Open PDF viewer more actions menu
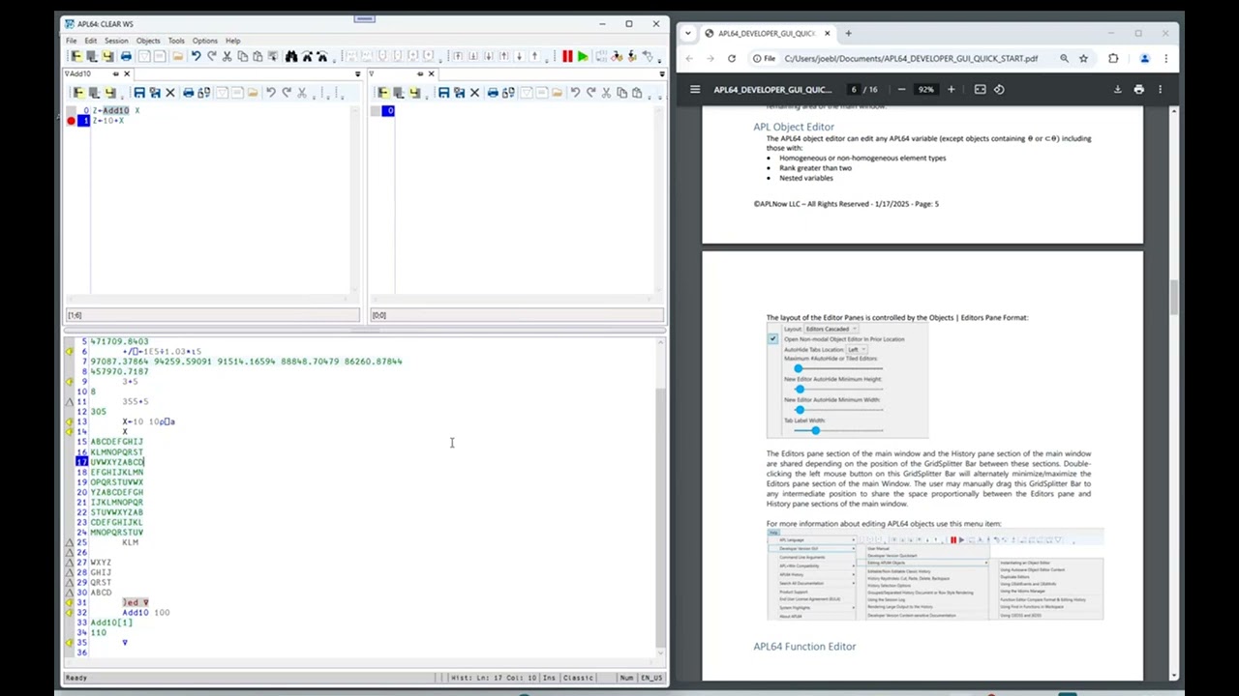The image size is (1239, 696). point(1160,89)
